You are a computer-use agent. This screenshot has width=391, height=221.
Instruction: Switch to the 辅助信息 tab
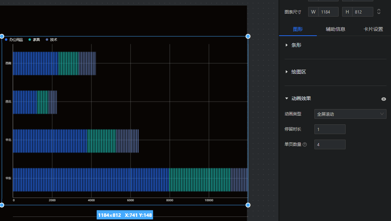click(335, 29)
